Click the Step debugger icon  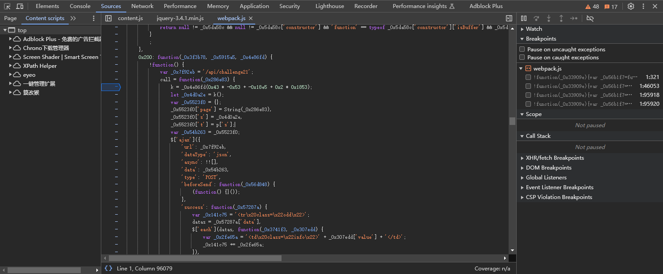(x=574, y=18)
